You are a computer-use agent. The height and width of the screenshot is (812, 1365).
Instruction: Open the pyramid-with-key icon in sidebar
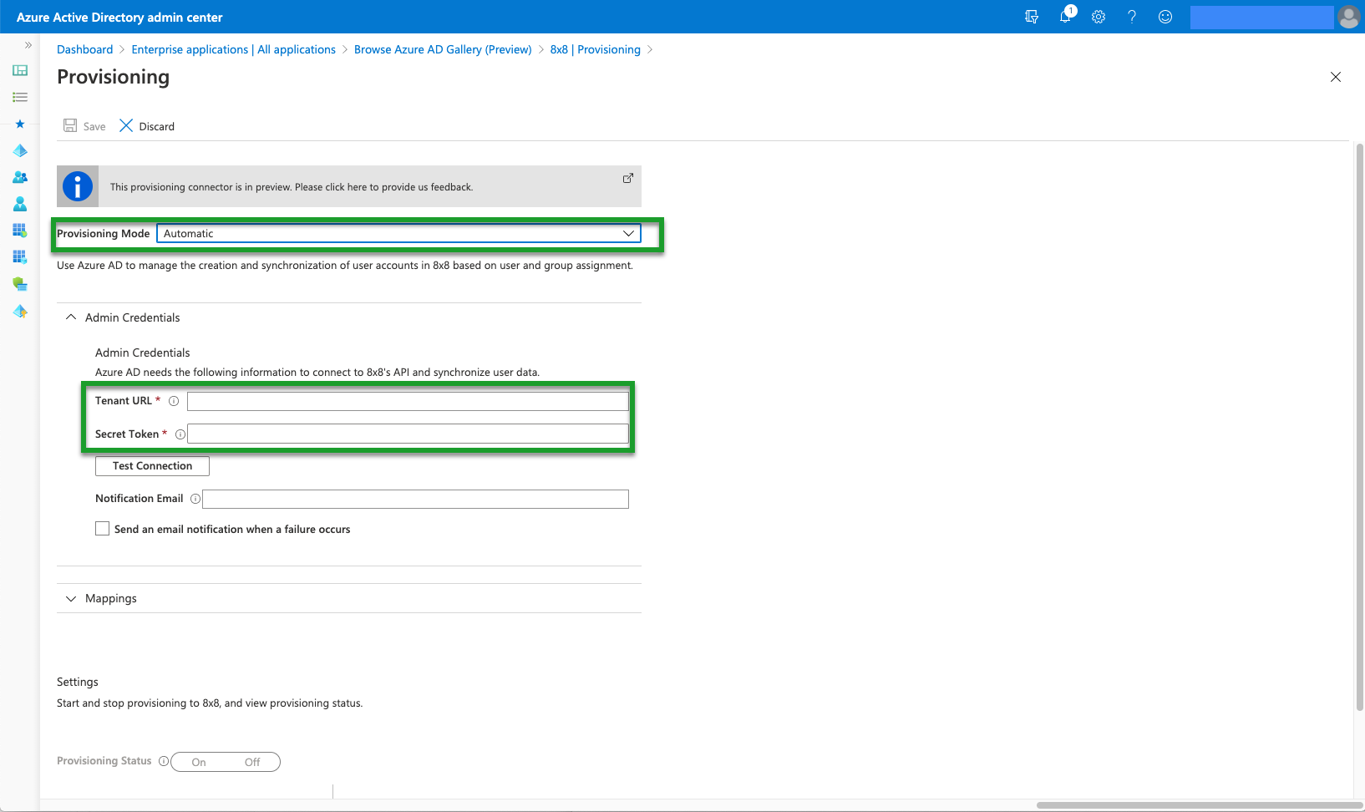click(x=20, y=311)
